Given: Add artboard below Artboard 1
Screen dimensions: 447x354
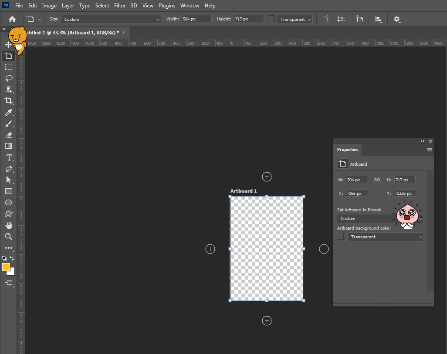Looking at the screenshot, I should (x=267, y=321).
